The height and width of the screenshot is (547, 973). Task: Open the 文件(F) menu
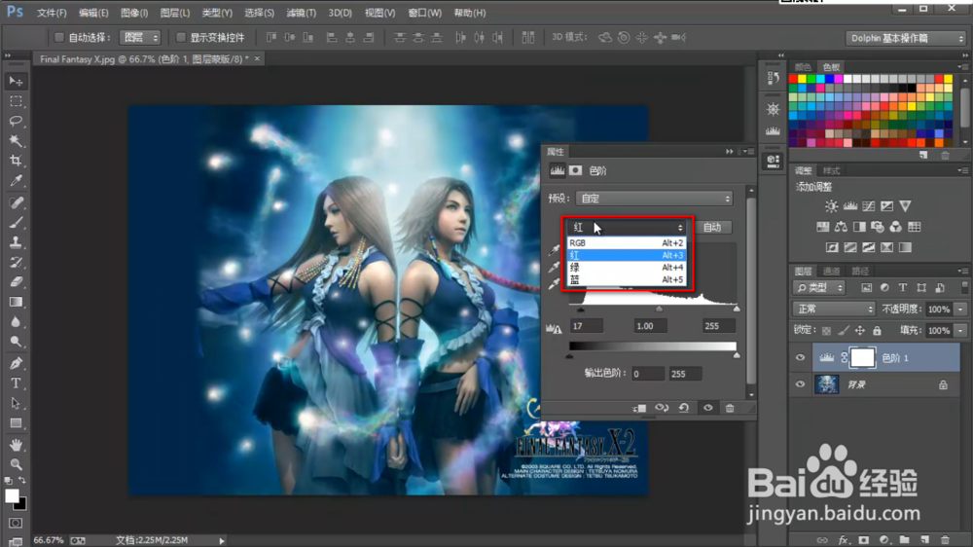point(52,13)
